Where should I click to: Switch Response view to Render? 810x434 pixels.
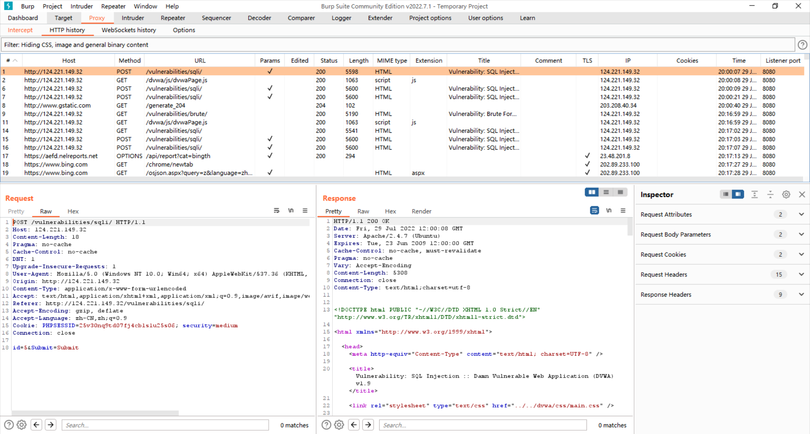click(421, 212)
